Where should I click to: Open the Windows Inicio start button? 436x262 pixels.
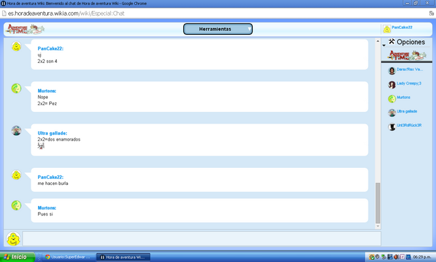click(17, 257)
